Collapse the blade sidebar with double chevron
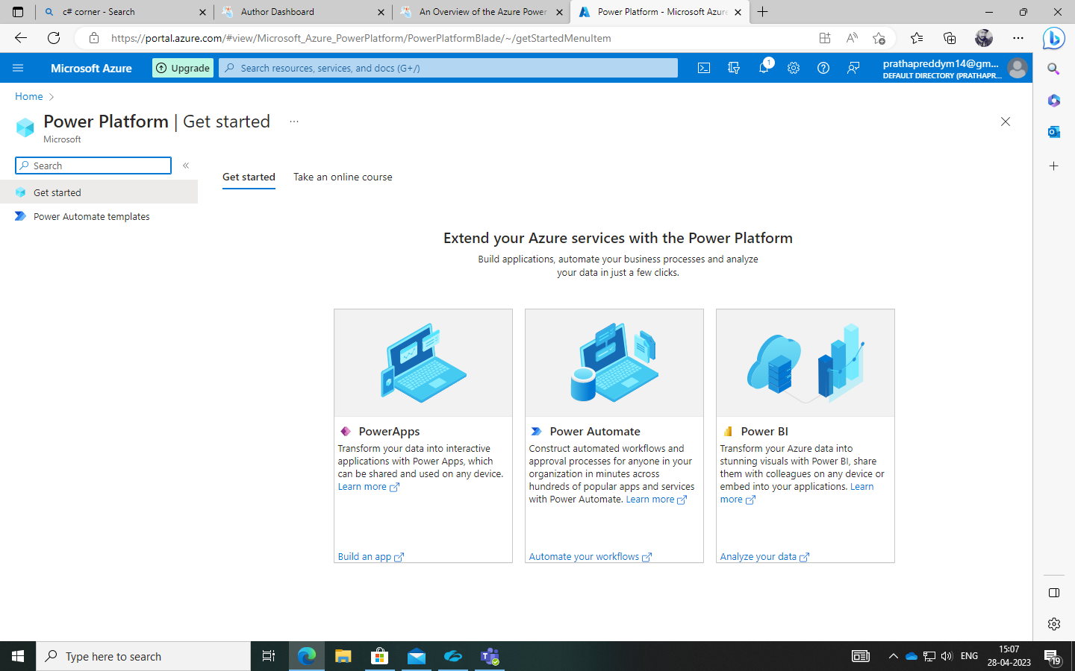This screenshot has height=671, width=1075. pyautogui.click(x=185, y=166)
